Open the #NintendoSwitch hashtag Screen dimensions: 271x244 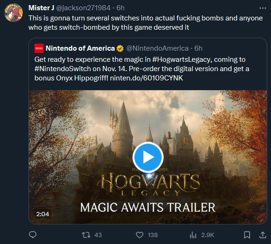(63, 69)
